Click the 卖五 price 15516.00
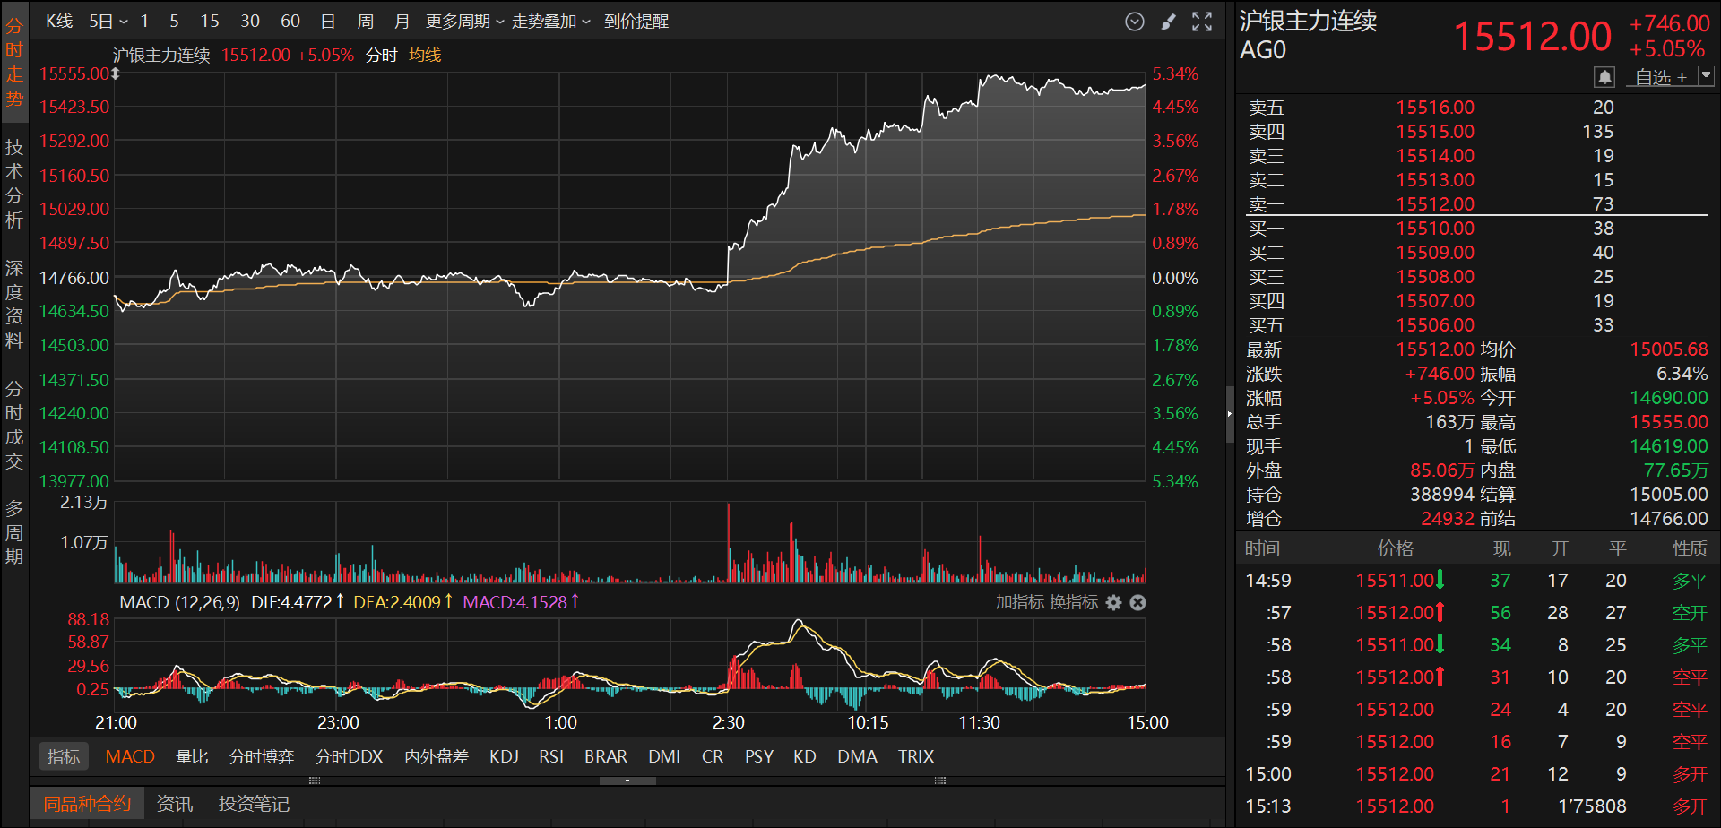The height and width of the screenshot is (828, 1721). pyautogui.click(x=1435, y=108)
